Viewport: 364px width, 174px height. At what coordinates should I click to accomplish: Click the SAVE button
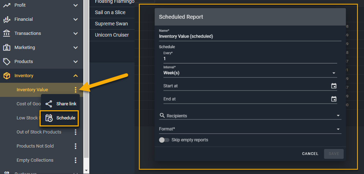334,154
